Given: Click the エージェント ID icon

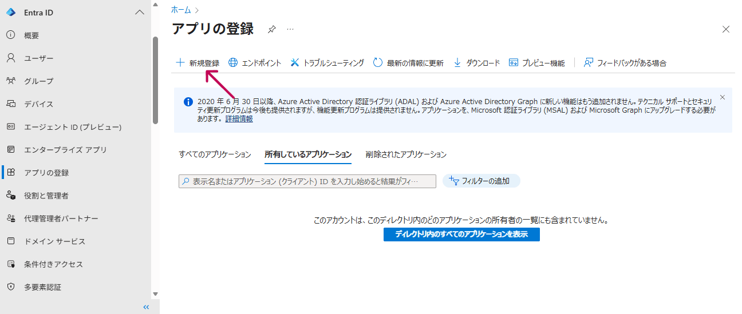Looking at the screenshot, I should (11, 127).
